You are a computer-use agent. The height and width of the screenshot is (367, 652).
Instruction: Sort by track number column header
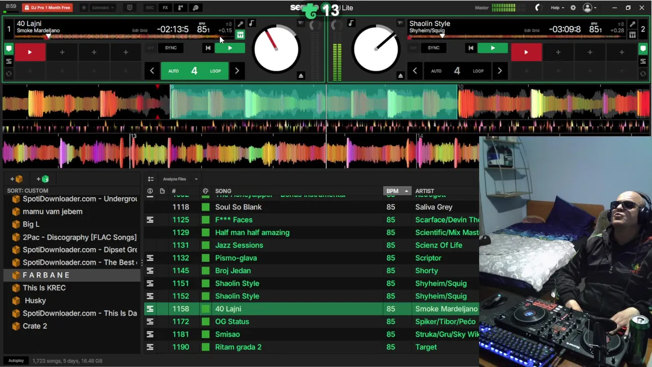174,191
